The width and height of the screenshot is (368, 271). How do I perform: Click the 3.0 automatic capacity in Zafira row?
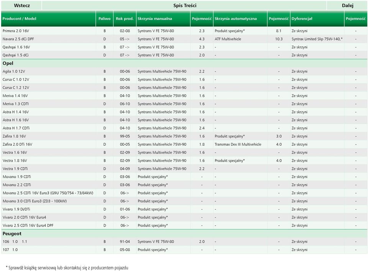pos(279,136)
